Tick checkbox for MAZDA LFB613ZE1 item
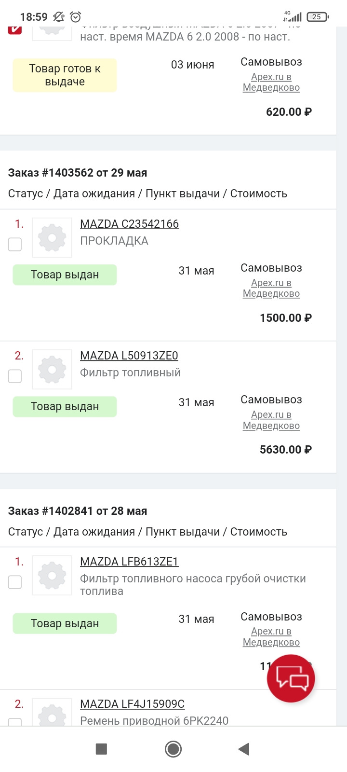This screenshot has height=772, width=347. [15, 582]
